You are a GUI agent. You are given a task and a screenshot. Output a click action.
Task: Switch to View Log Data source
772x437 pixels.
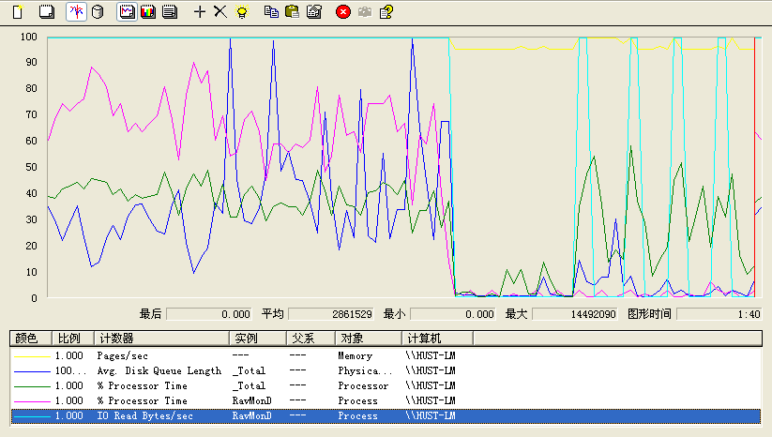point(98,11)
